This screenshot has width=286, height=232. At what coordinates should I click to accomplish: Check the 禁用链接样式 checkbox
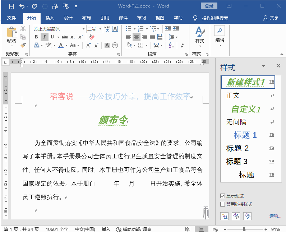point(222,204)
